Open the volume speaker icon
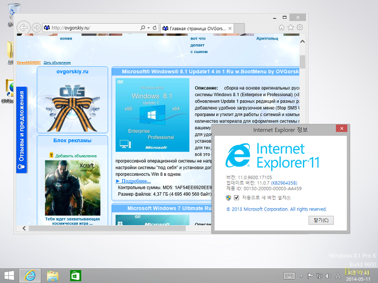Viewport: 378px width, 283px height. (328, 276)
